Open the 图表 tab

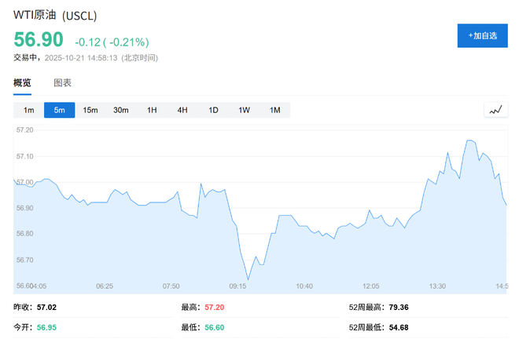[62, 83]
